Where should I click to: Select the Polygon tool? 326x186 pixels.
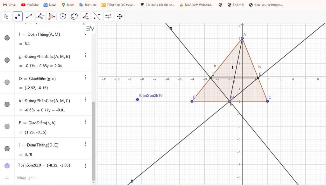pyautogui.click(x=52, y=17)
